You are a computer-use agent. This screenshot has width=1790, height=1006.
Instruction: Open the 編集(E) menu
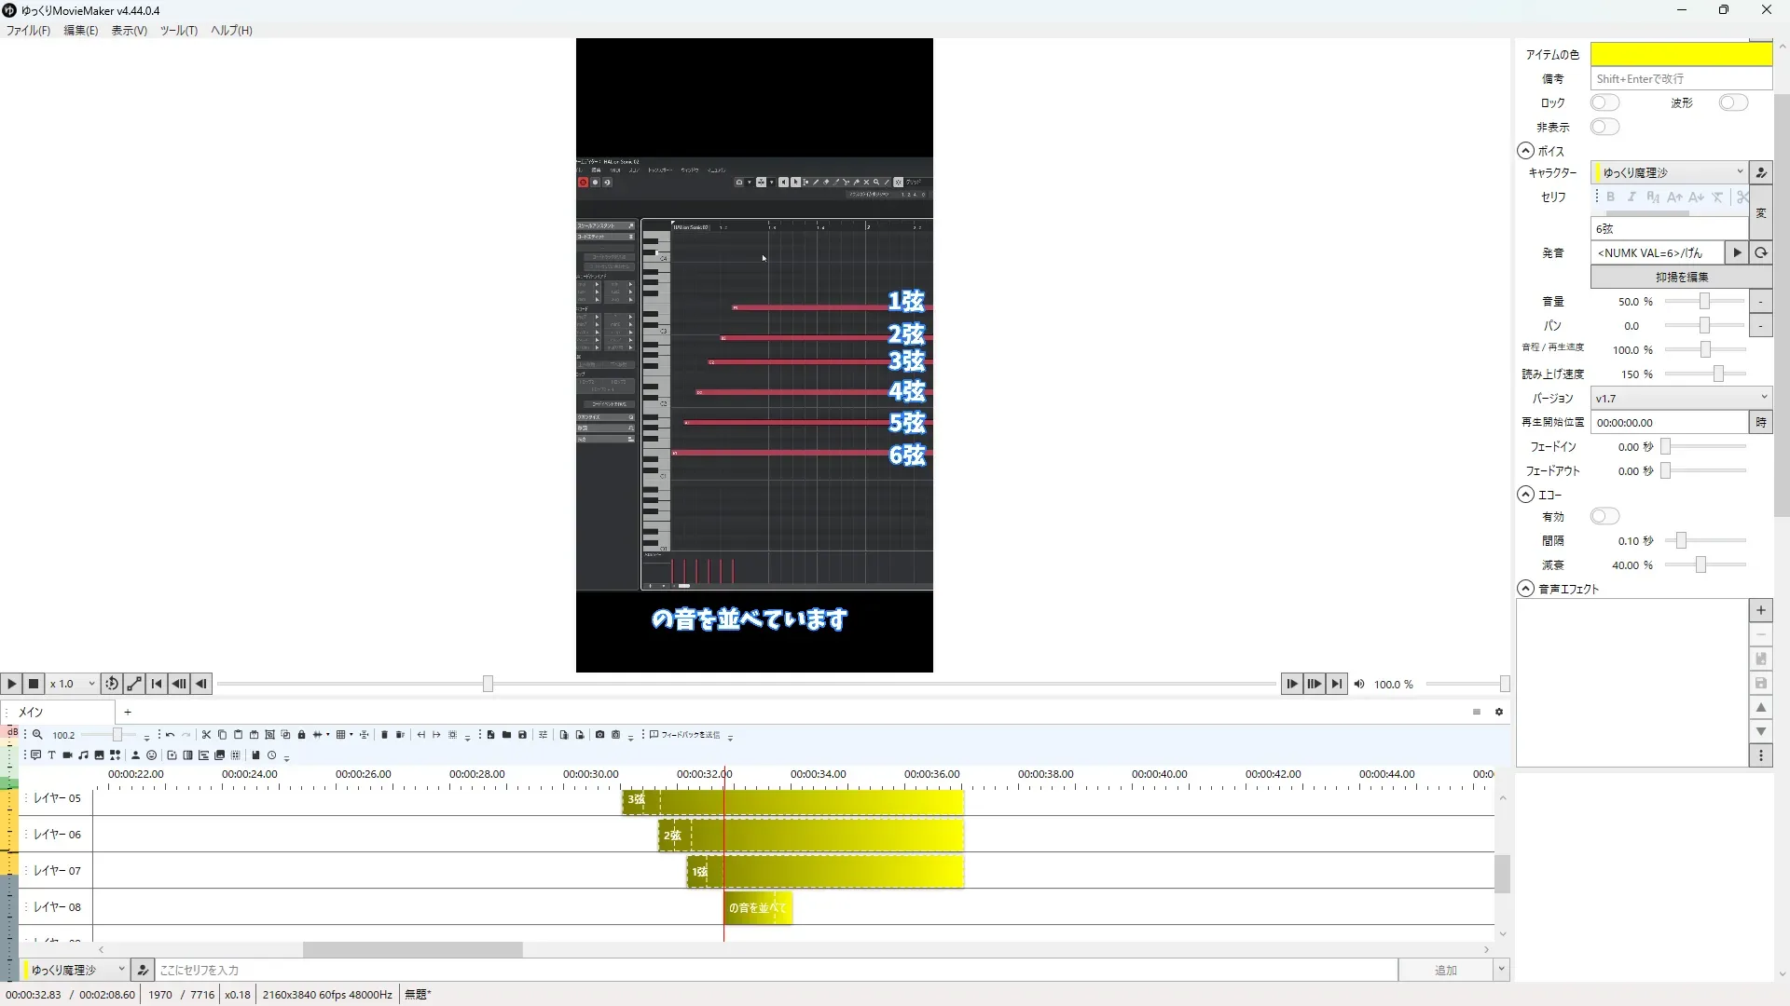(x=80, y=30)
